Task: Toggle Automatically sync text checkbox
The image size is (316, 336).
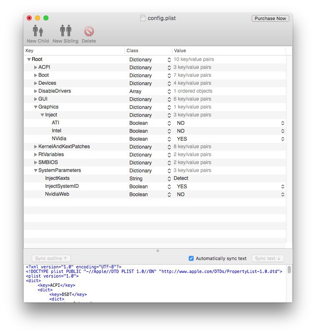Action: (x=191, y=258)
